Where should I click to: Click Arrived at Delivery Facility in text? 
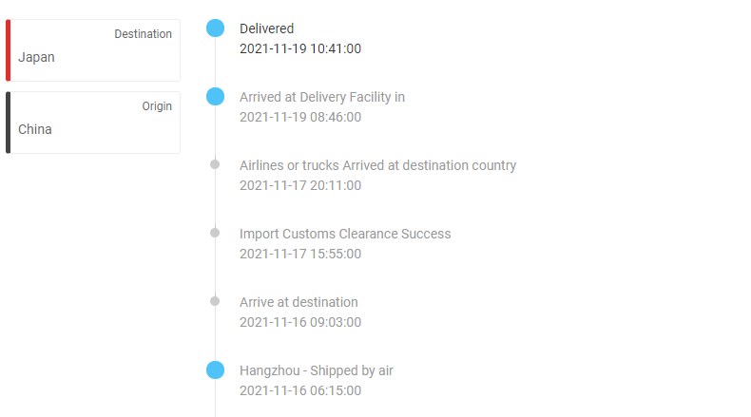pos(322,97)
